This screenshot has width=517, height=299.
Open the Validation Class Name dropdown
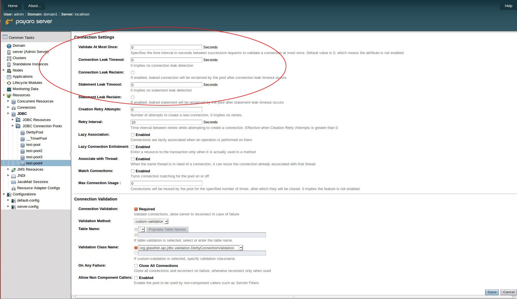coord(190,248)
